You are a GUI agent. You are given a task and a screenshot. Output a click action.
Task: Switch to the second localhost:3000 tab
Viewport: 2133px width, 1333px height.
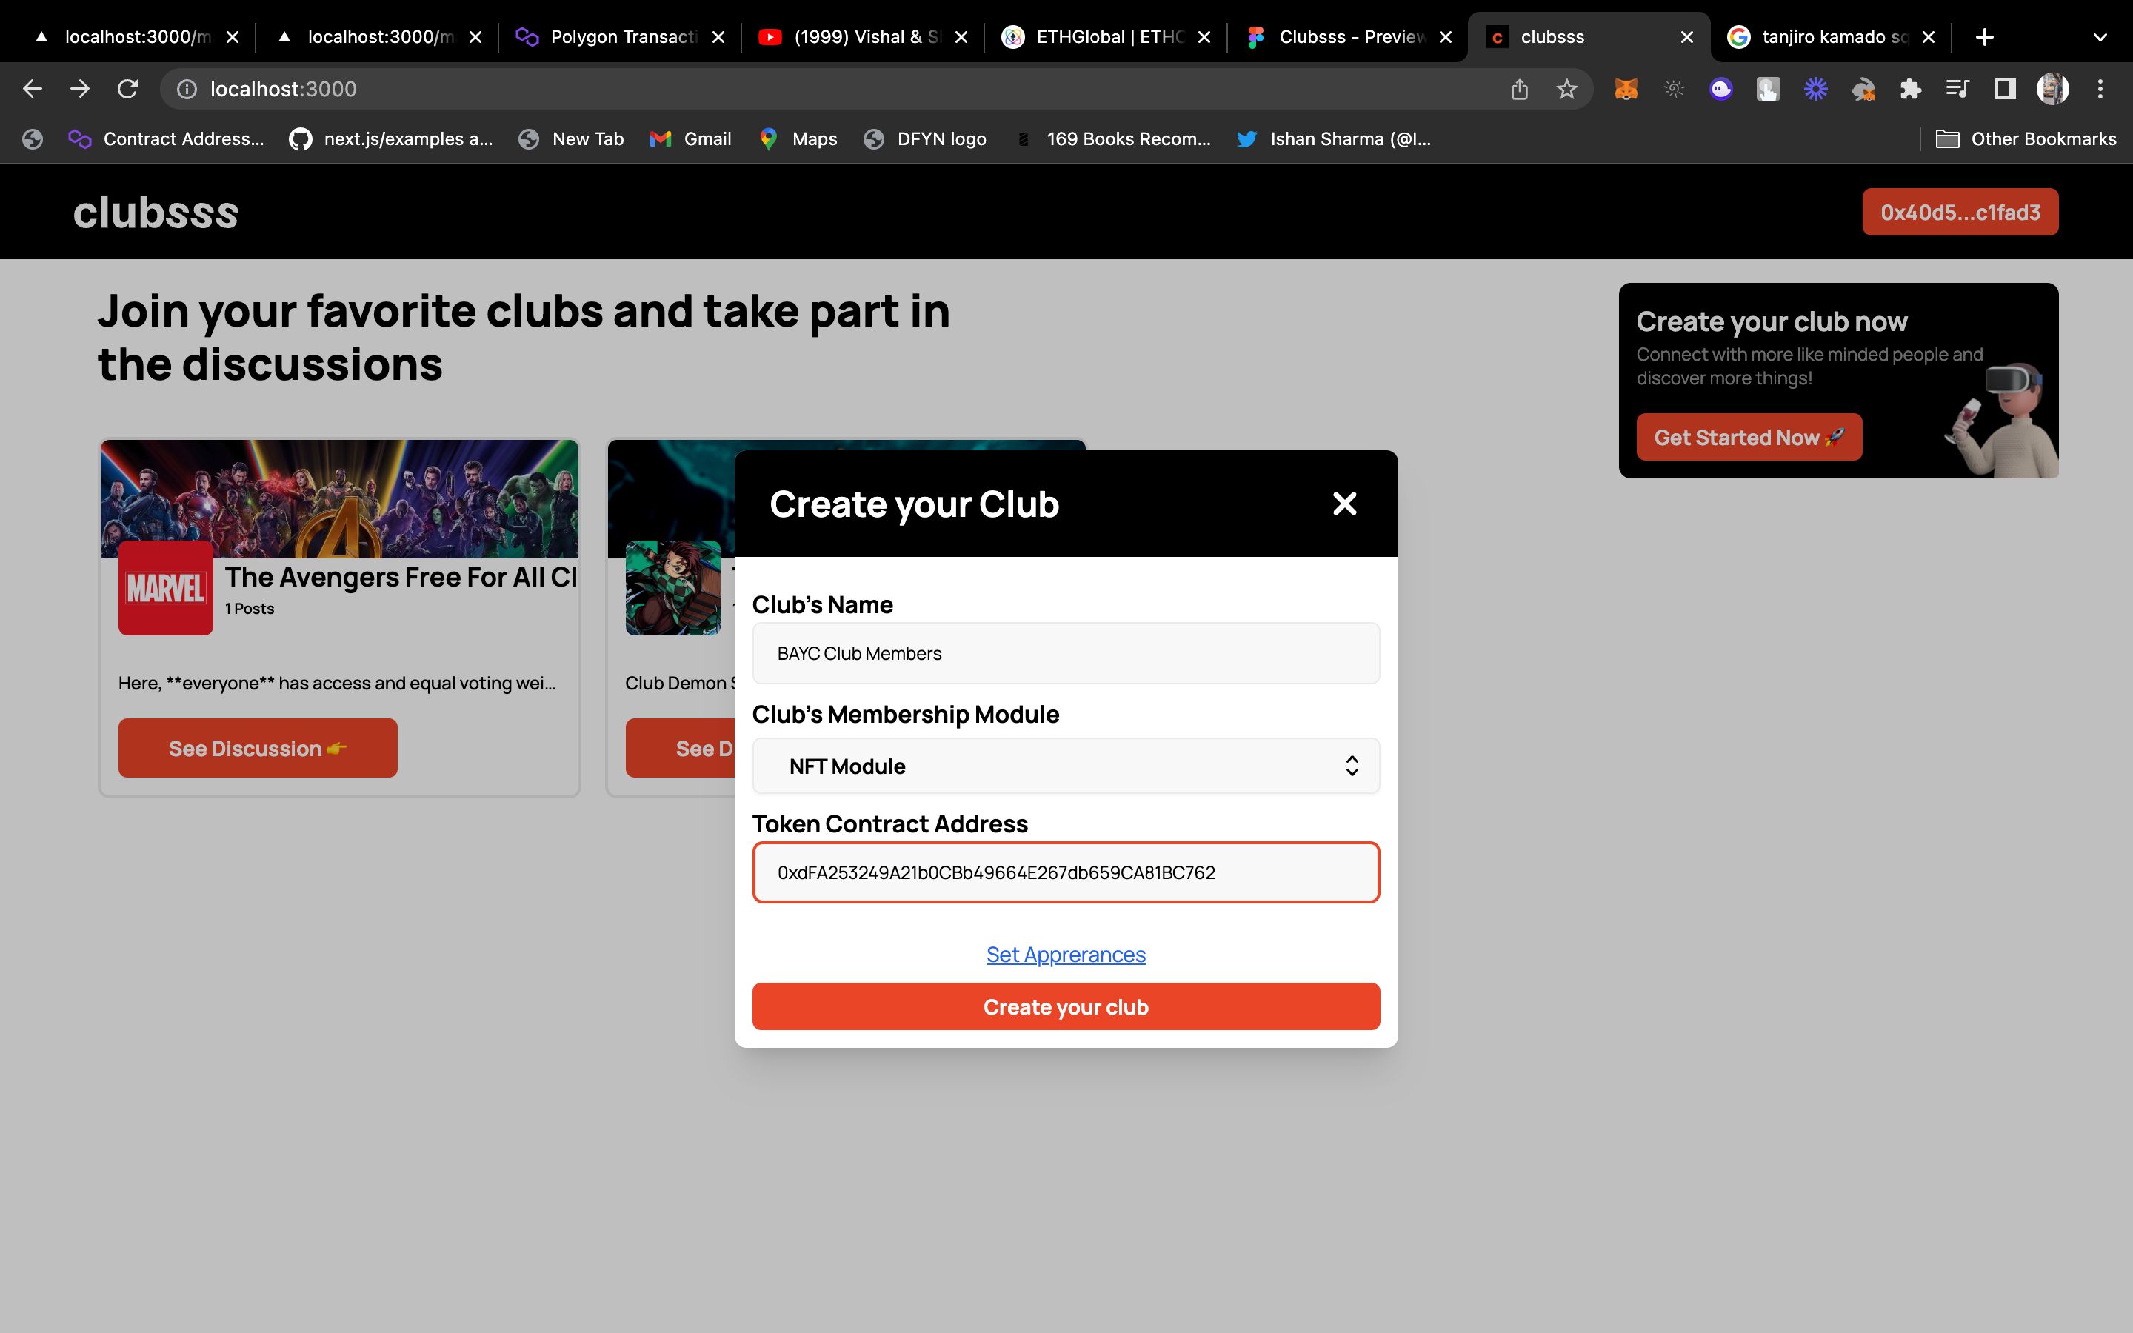tap(376, 37)
